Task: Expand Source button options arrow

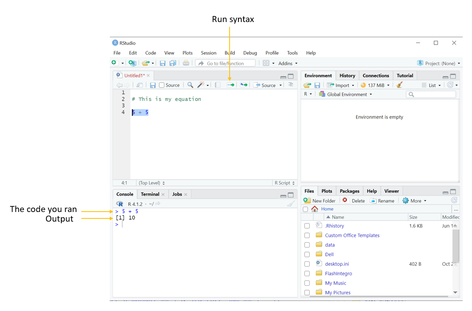Action: (x=280, y=85)
